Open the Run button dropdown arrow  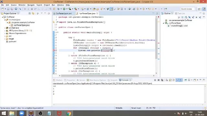(67, 9)
